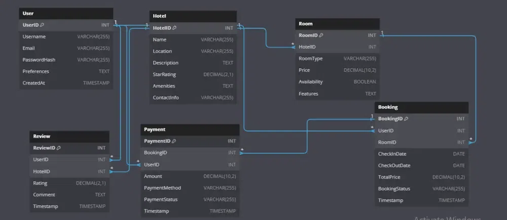Select the Hotel table title bar
The width and height of the screenshot is (507, 220).
[x=193, y=16]
